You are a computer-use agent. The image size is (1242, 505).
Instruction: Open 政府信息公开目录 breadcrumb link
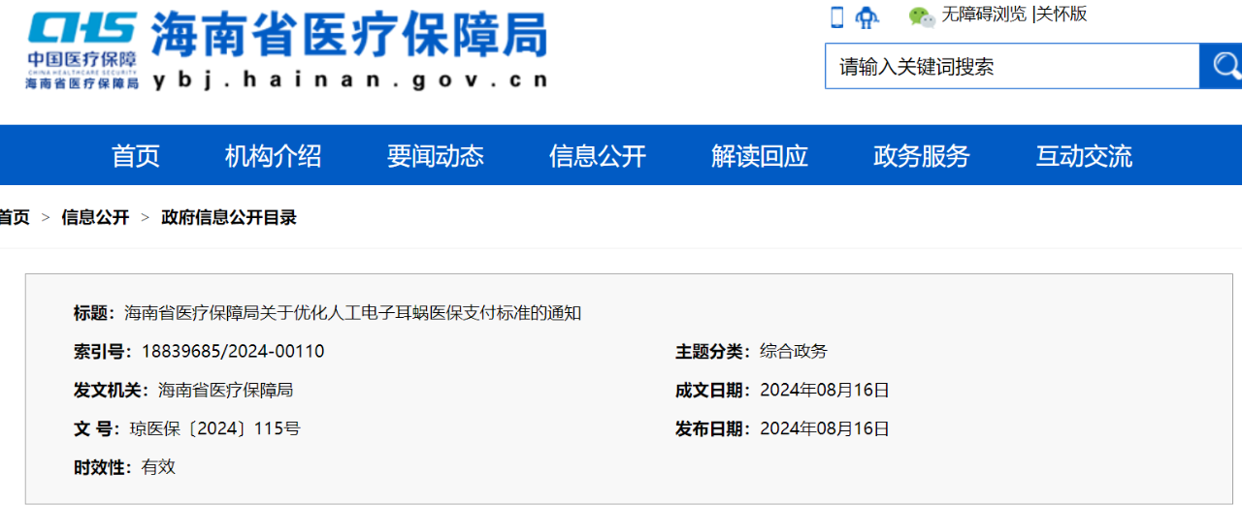point(229,218)
